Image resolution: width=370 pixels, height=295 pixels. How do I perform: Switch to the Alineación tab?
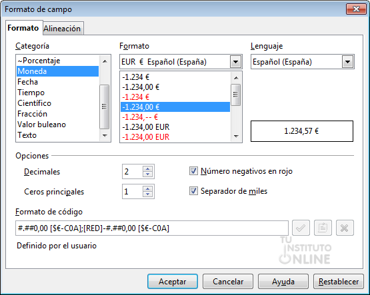coord(62,29)
